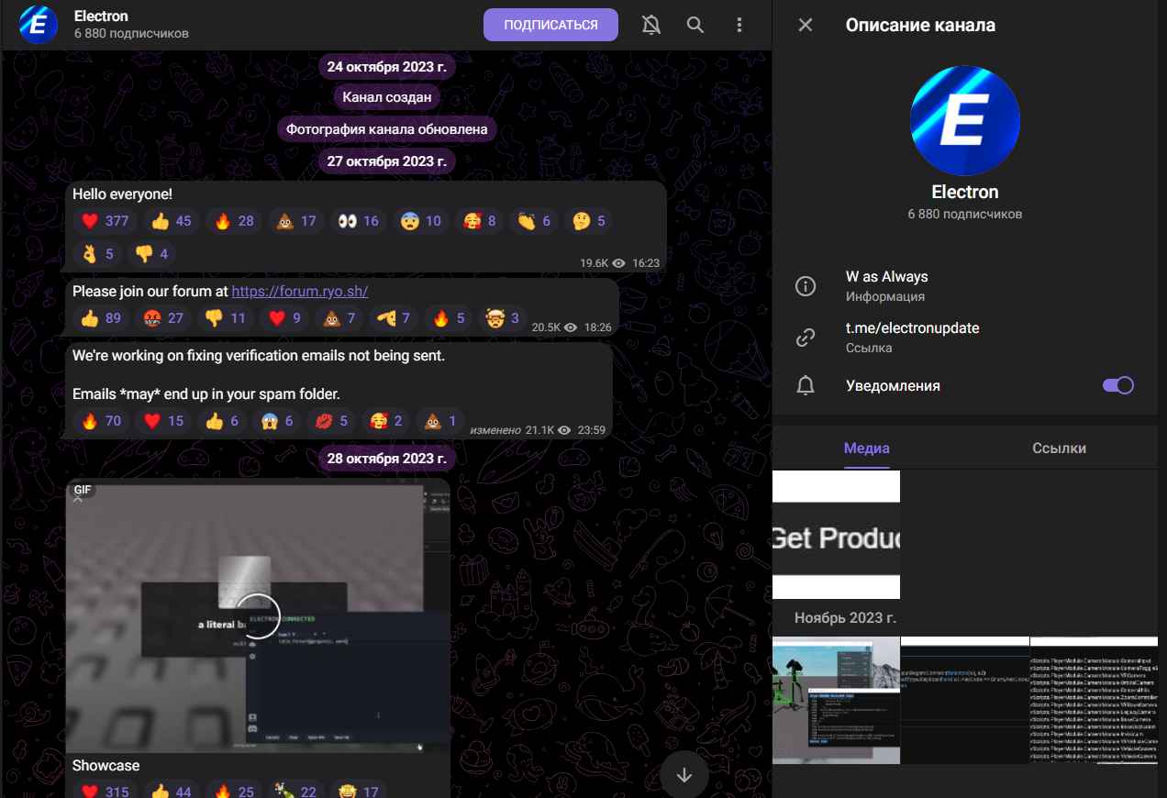Open the forum.ryo.sh link
The width and height of the screenshot is (1167, 798).
[x=300, y=291]
